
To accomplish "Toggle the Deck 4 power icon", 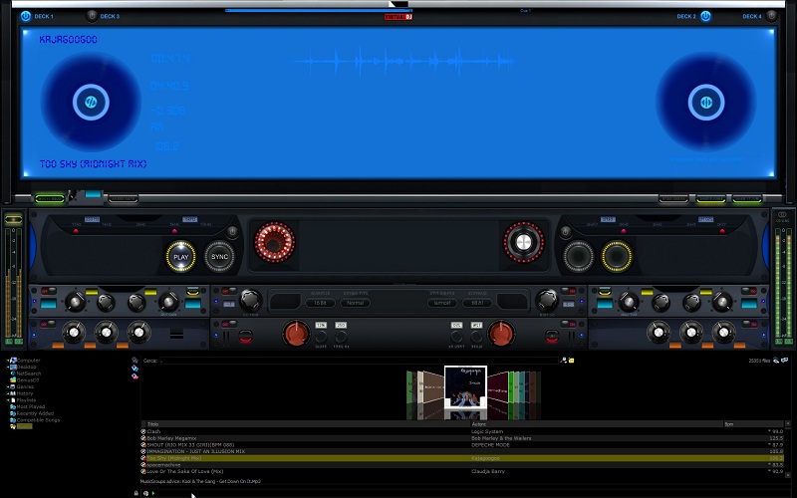I will coord(771,16).
